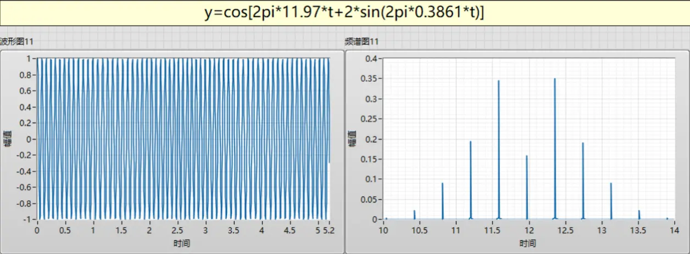Click the spectrum peak near 13.1
Viewport: 690px width, 254px height.
611,201
